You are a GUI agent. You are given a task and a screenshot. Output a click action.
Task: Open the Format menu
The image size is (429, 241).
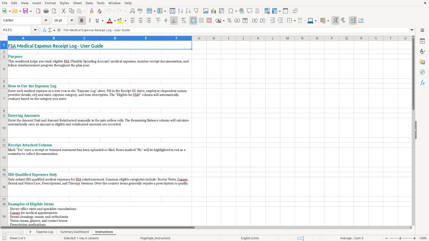50,3
